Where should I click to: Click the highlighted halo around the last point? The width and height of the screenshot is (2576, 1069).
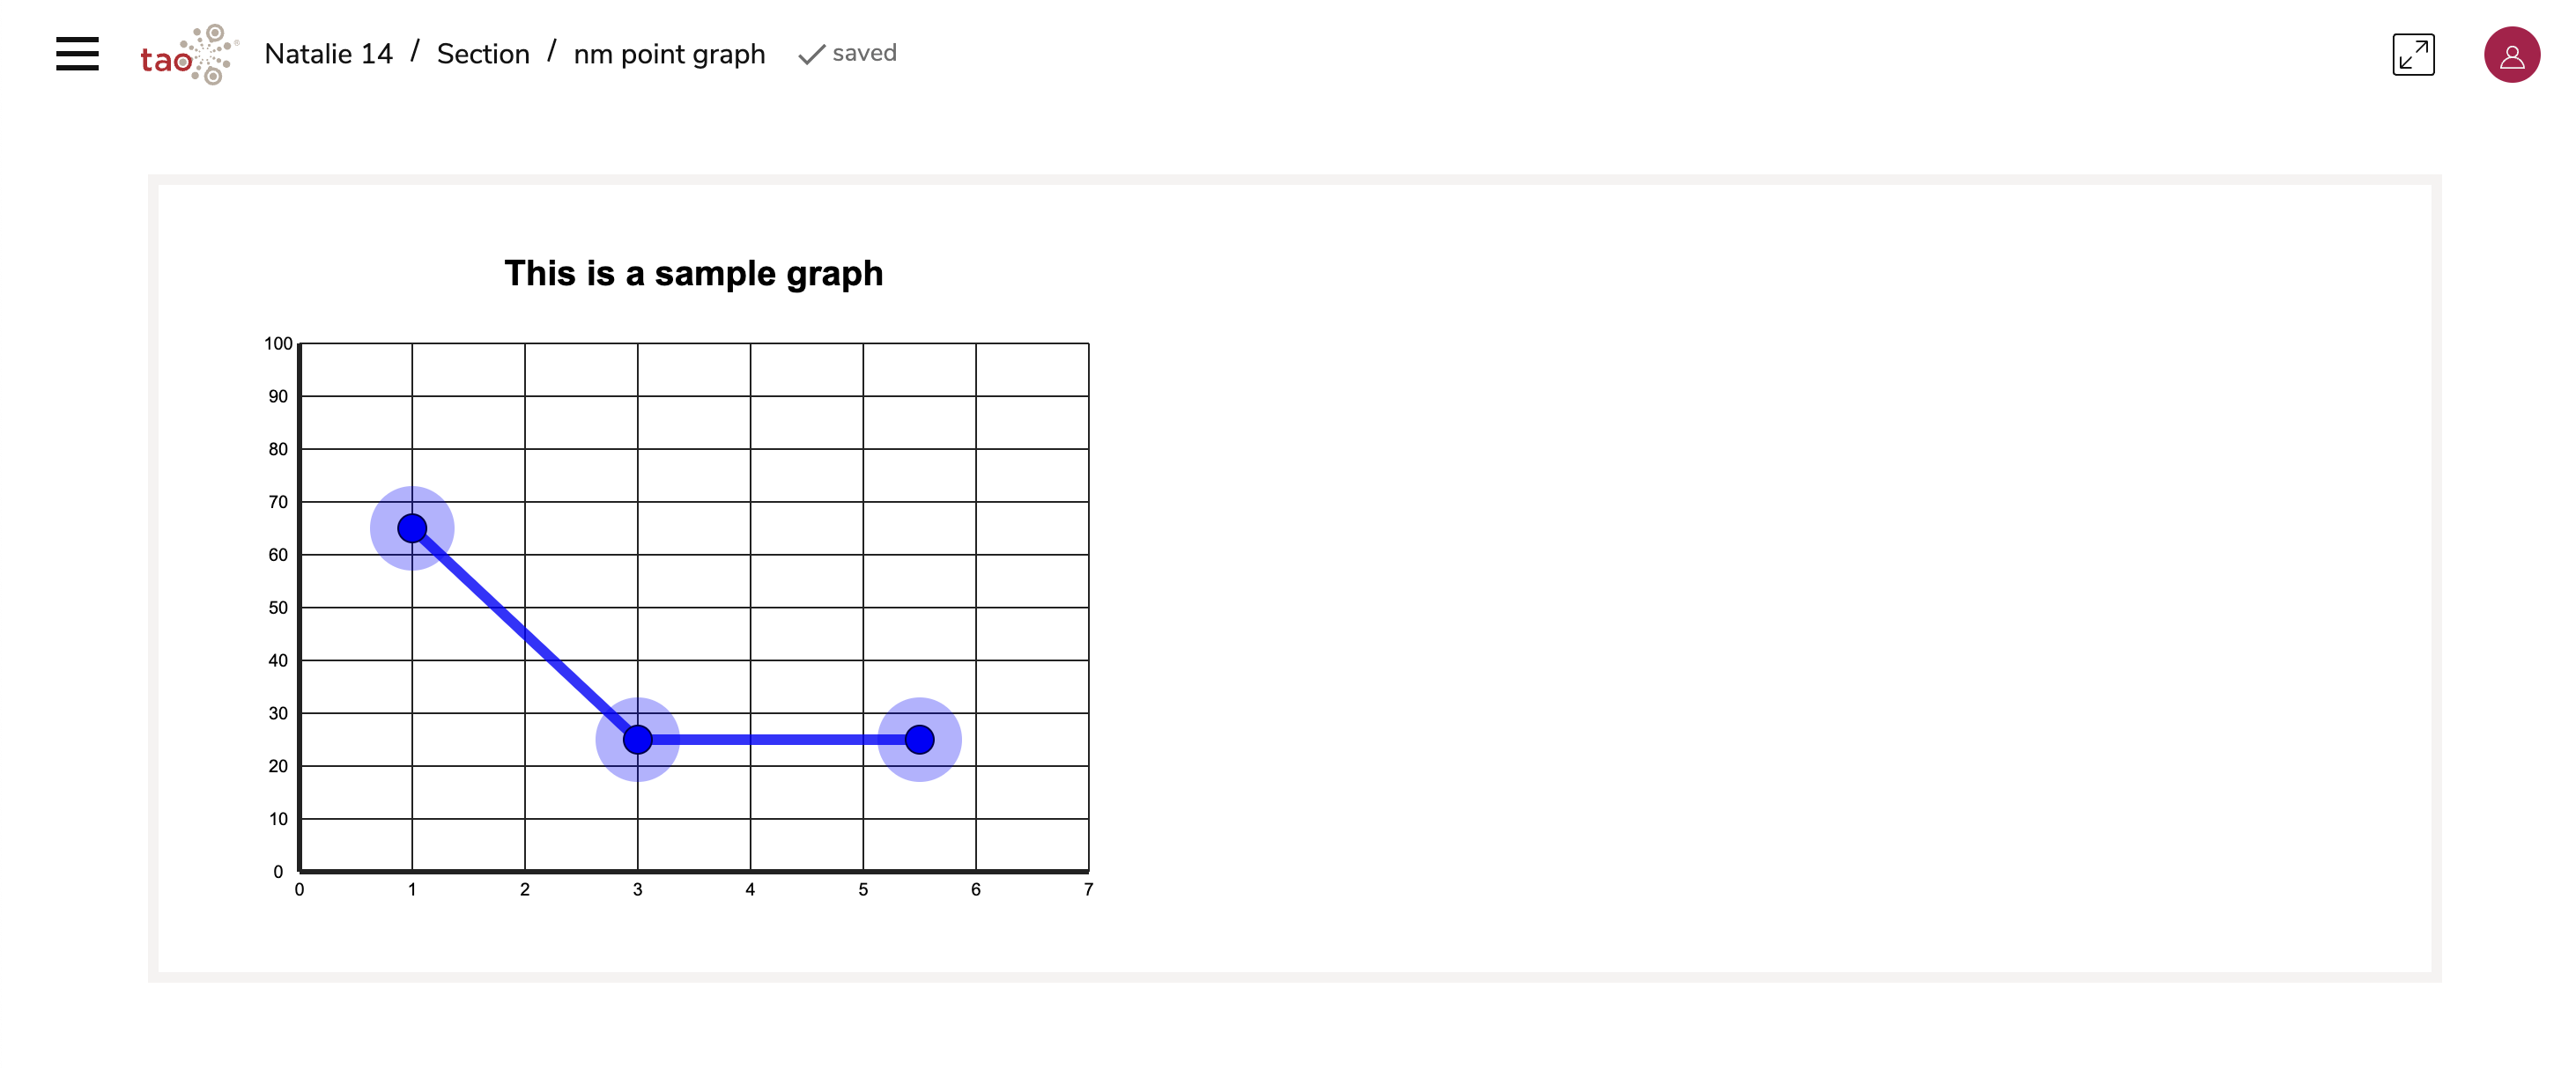(920, 740)
